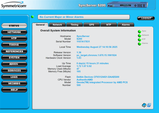Viewport: 159px width, 113px height.
Task: Click the CPU vendor 'AuthenticAMD'
Action: 85,80
